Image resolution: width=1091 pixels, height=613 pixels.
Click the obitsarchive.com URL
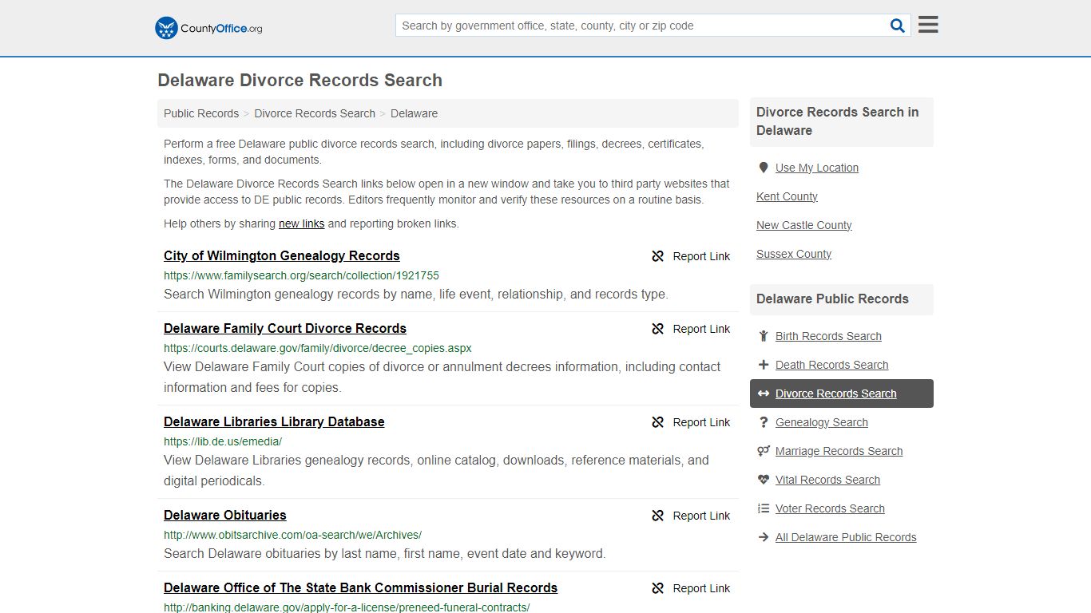[x=292, y=535]
